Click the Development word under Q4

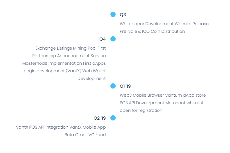pyautogui.click(x=92, y=78)
